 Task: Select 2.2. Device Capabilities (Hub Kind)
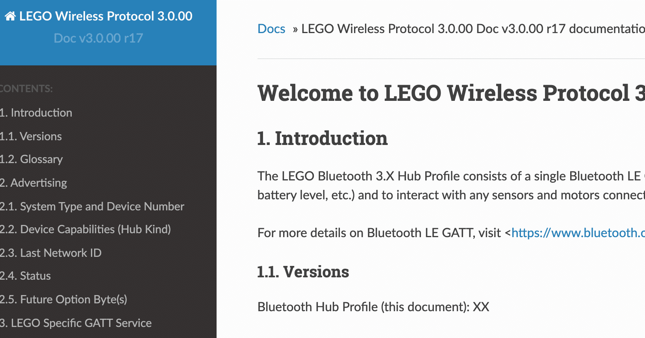pyautogui.click(x=85, y=229)
